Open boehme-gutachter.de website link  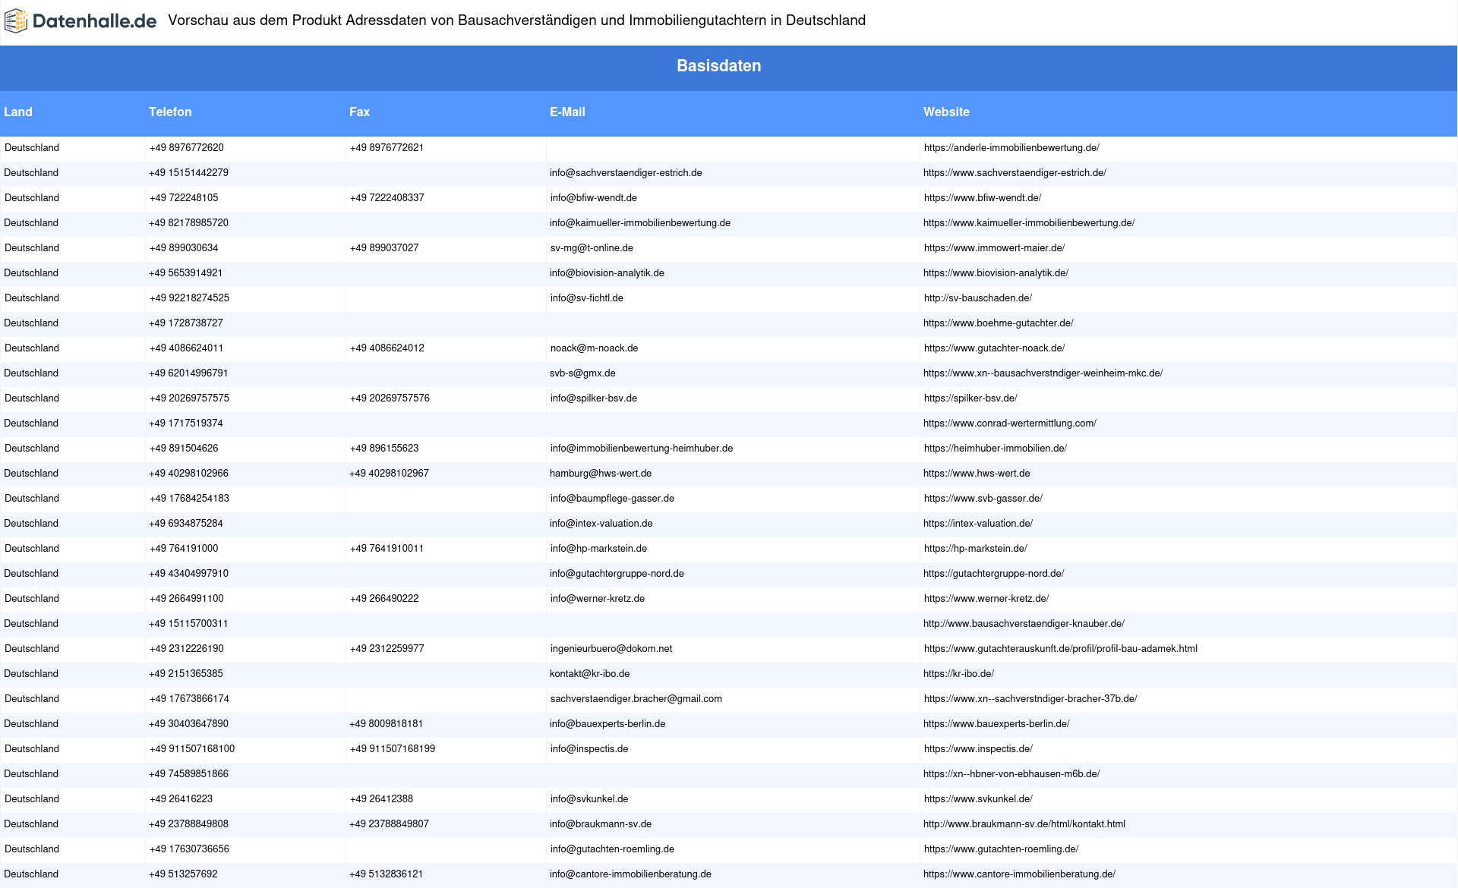[998, 323]
